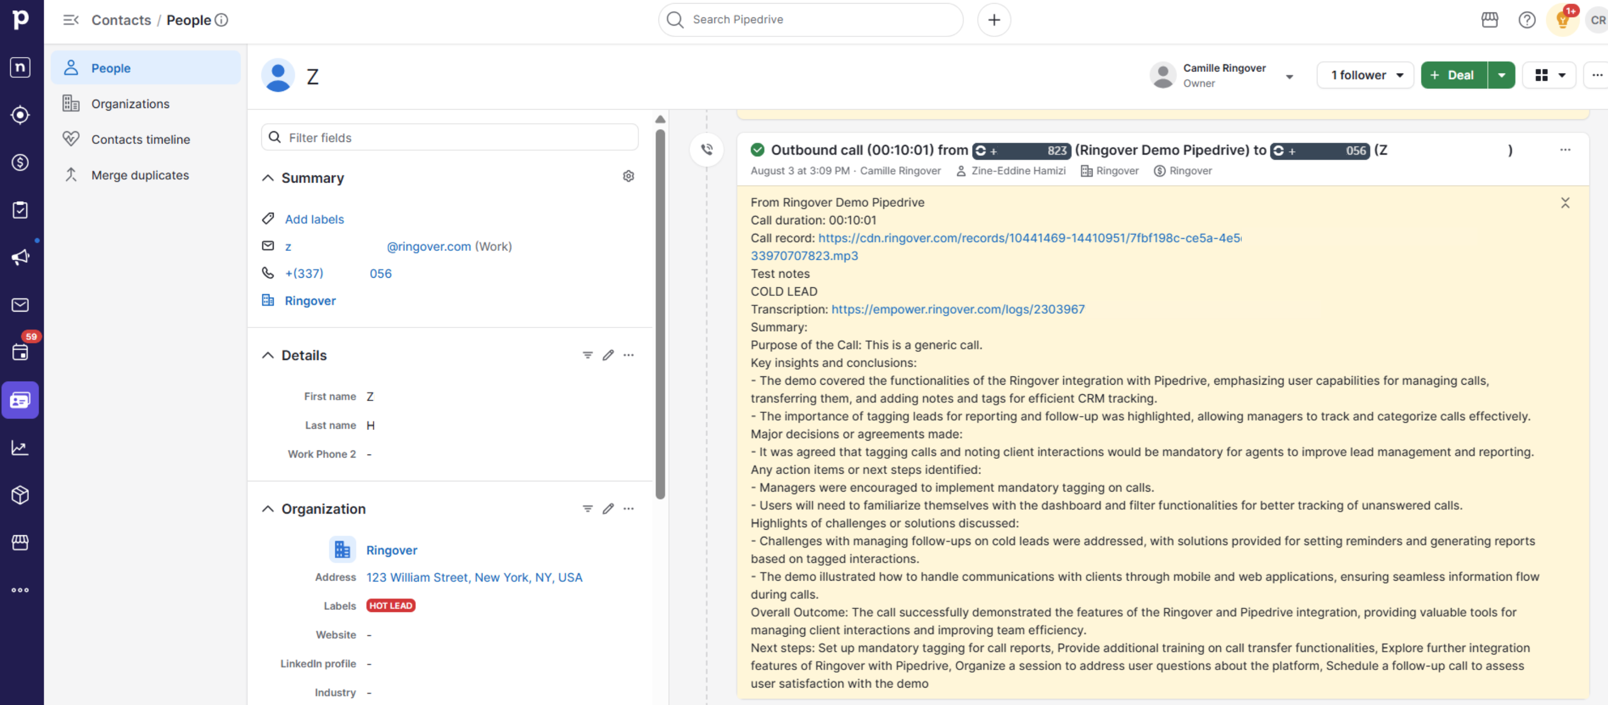The width and height of the screenshot is (1608, 705).
Task: Collapse the Organization section
Action: [x=268, y=509]
